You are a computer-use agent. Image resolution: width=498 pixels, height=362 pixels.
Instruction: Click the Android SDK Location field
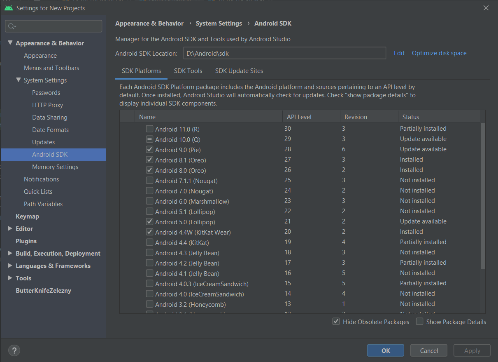(284, 53)
